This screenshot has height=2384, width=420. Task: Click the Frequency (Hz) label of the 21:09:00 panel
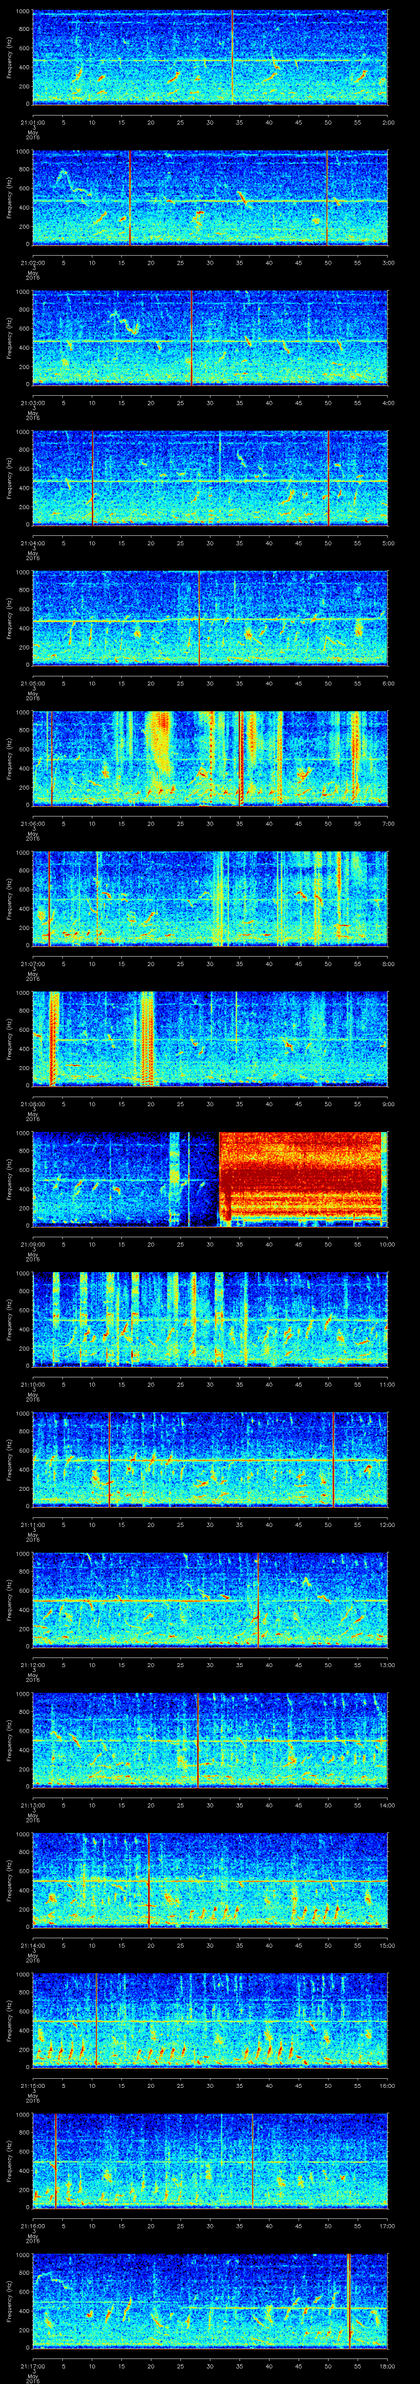(x=9, y=1178)
